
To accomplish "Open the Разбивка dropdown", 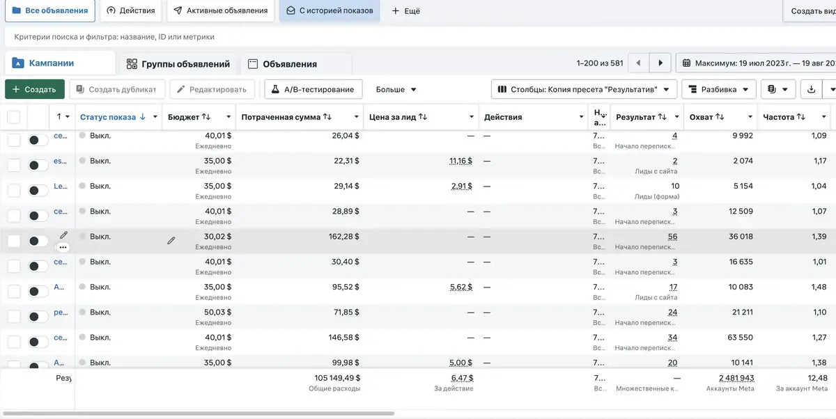I will tap(719, 89).
